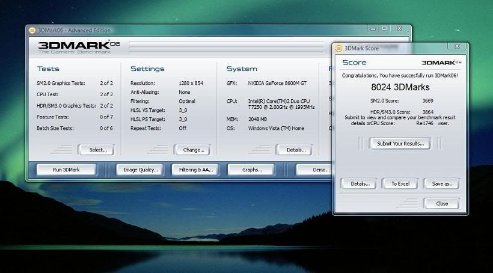Open settings with Change... button
The image size is (493, 273).
tap(192, 150)
